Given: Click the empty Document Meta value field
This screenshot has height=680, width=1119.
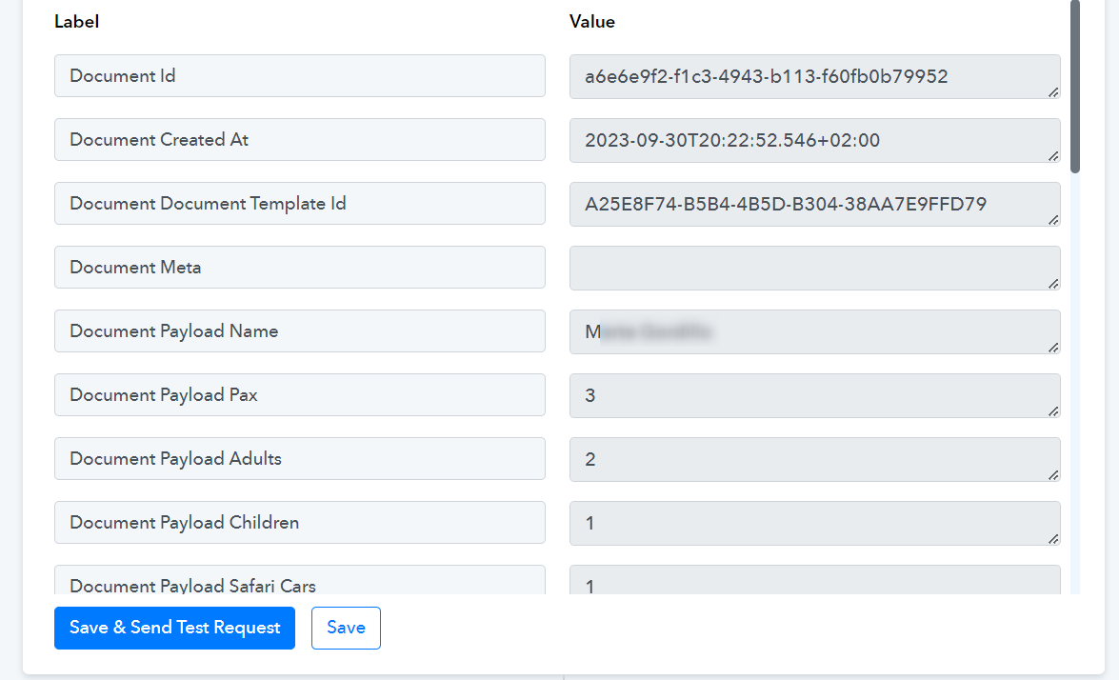Looking at the screenshot, I should coord(815,269).
